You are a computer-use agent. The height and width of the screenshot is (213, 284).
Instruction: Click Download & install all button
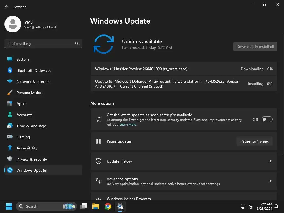coord(255,47)
